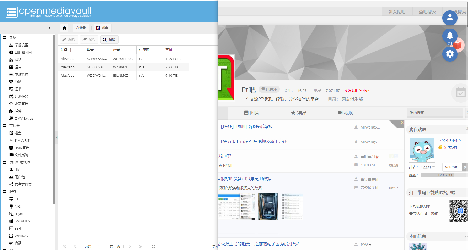Viewport: 468px width, 250px height.
Task: Open WebDAV service settings
Action: (x=21, y=236)
